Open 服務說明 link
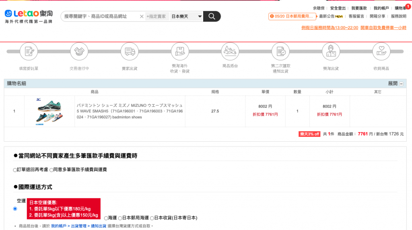Screen dimensions: 412x230 pos(398,16)
